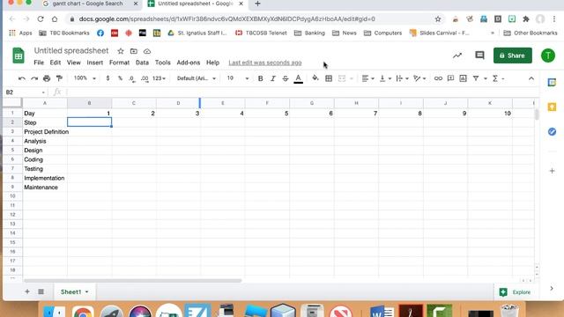Open the font family dropdown
The width and height of the screenshot is (564, 317).
(197, 78)
